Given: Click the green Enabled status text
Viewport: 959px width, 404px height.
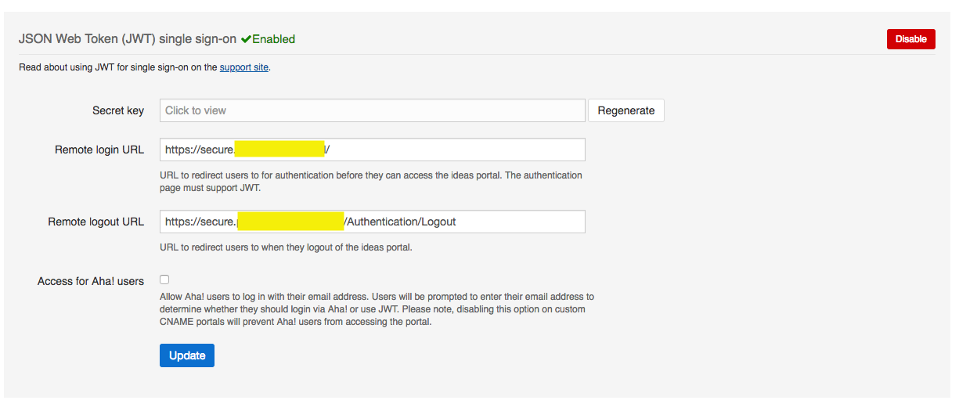Looking at the screenshot, I should point(273,39).
